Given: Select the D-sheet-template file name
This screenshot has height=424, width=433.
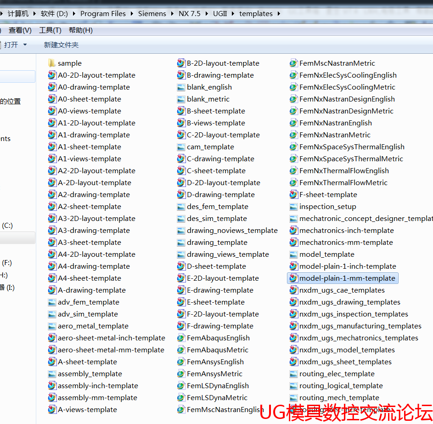Looking at the screenshot, I should point(217,266).
